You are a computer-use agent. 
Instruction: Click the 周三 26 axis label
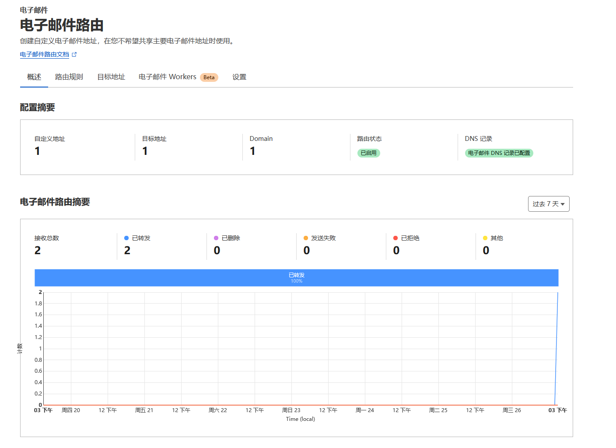click(512, 410)
